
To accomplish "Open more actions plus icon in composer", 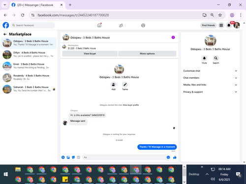I will (63, 158).
